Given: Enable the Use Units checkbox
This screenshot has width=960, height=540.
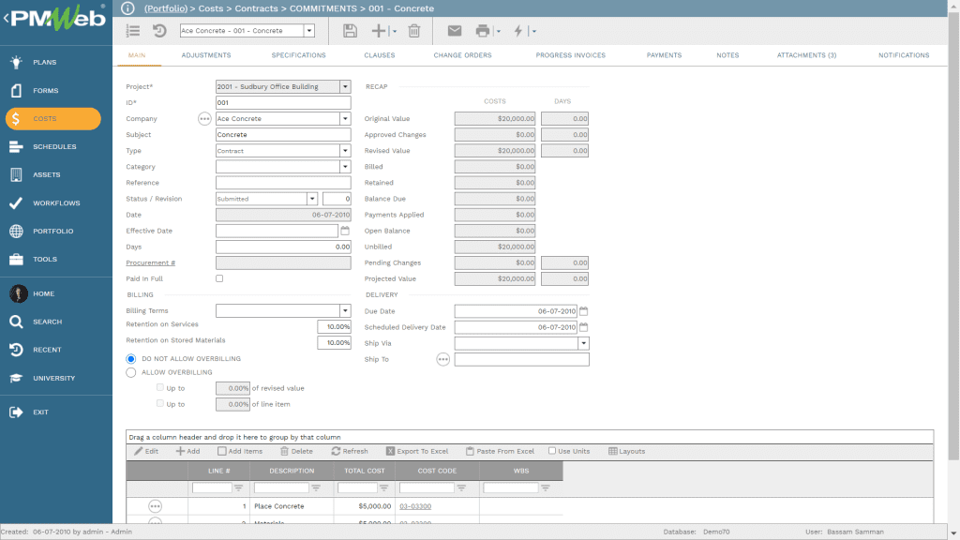Looking at the screenshot, I should 552,451.
